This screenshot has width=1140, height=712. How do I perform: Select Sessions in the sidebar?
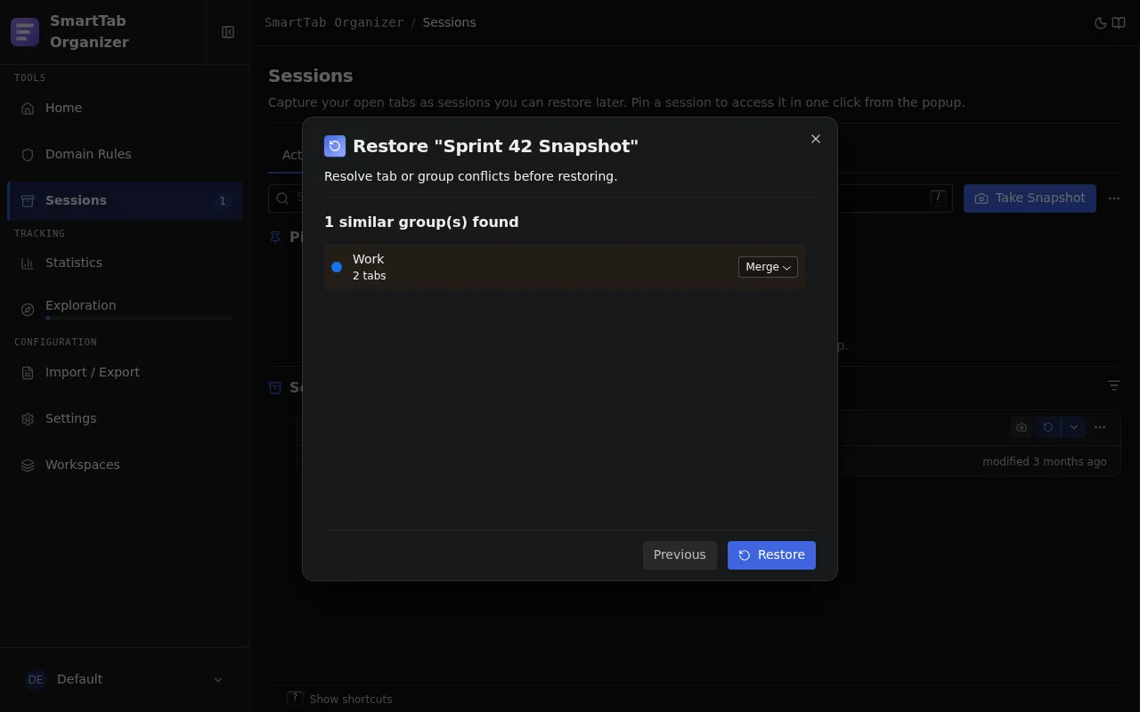125,200
